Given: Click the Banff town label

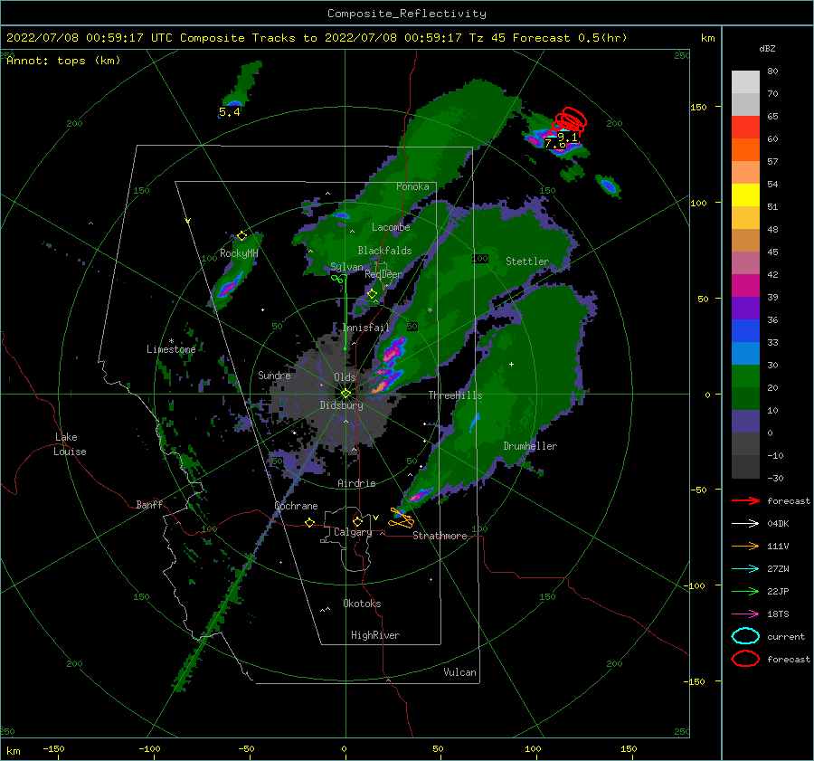Looking at the screenshot, I should tap(149, 504).
